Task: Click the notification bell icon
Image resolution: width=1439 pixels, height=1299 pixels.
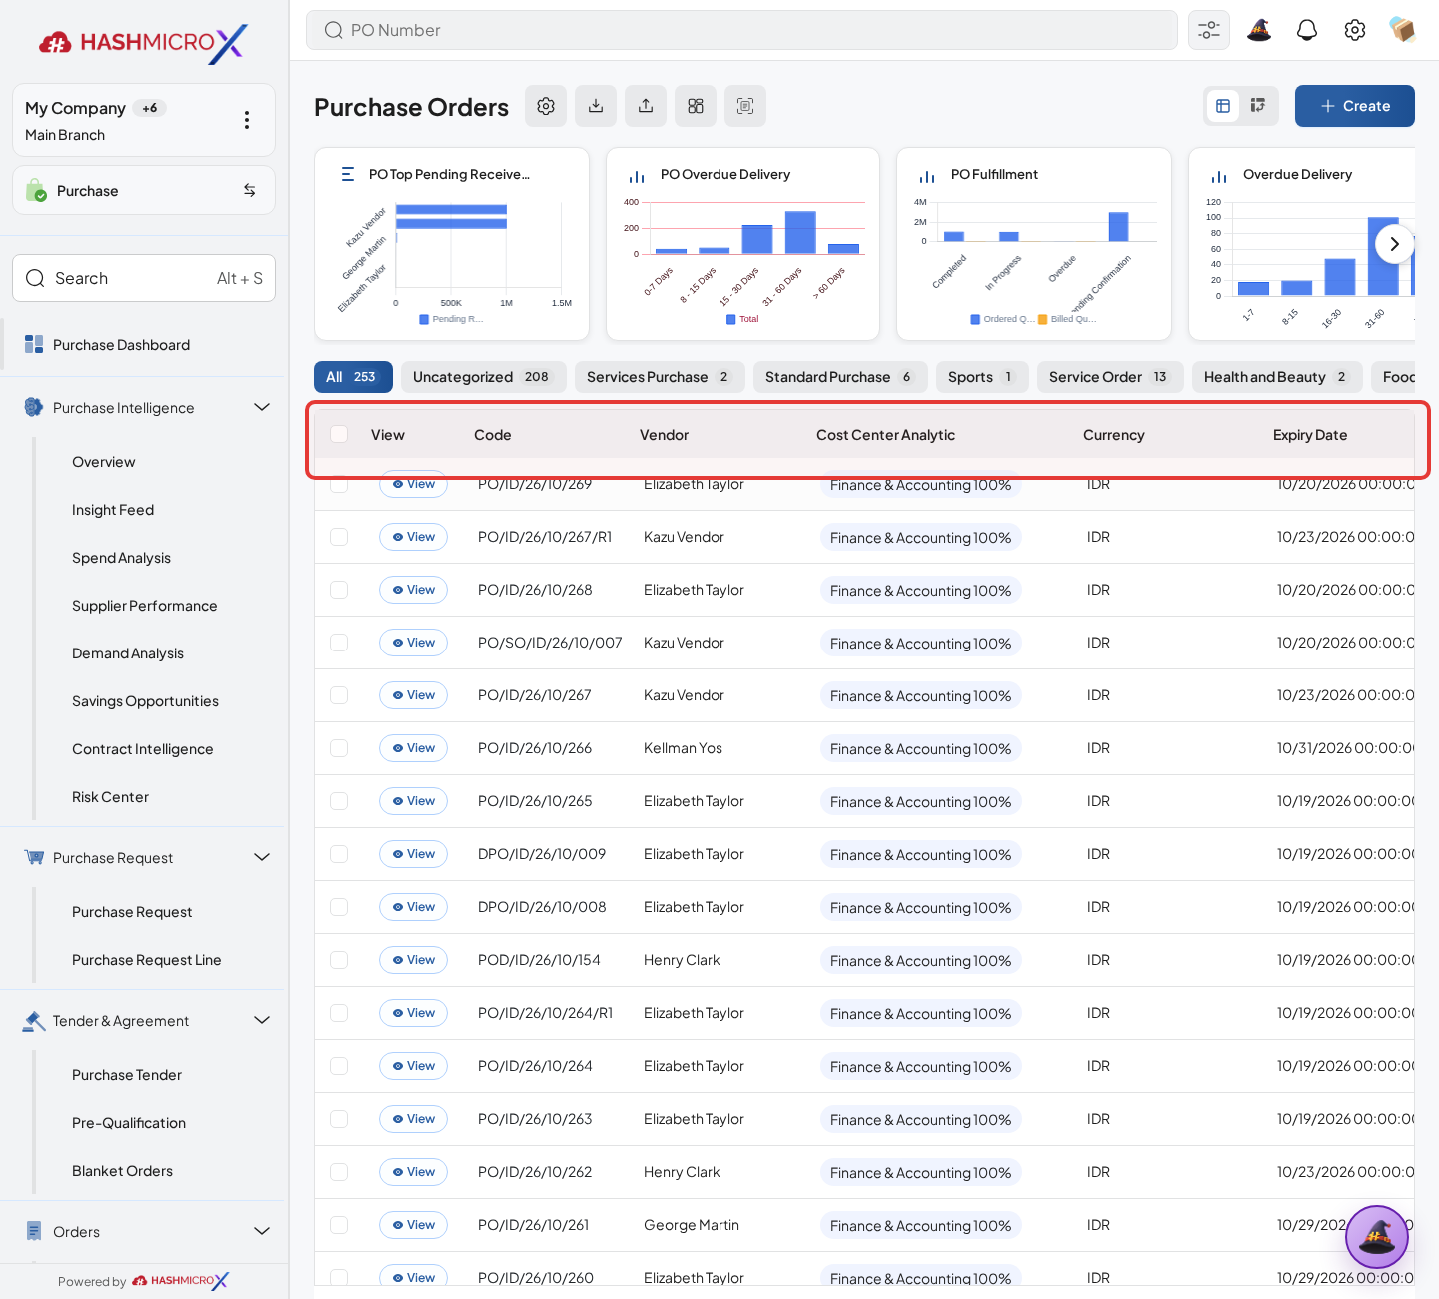Action: [1307, 30]
